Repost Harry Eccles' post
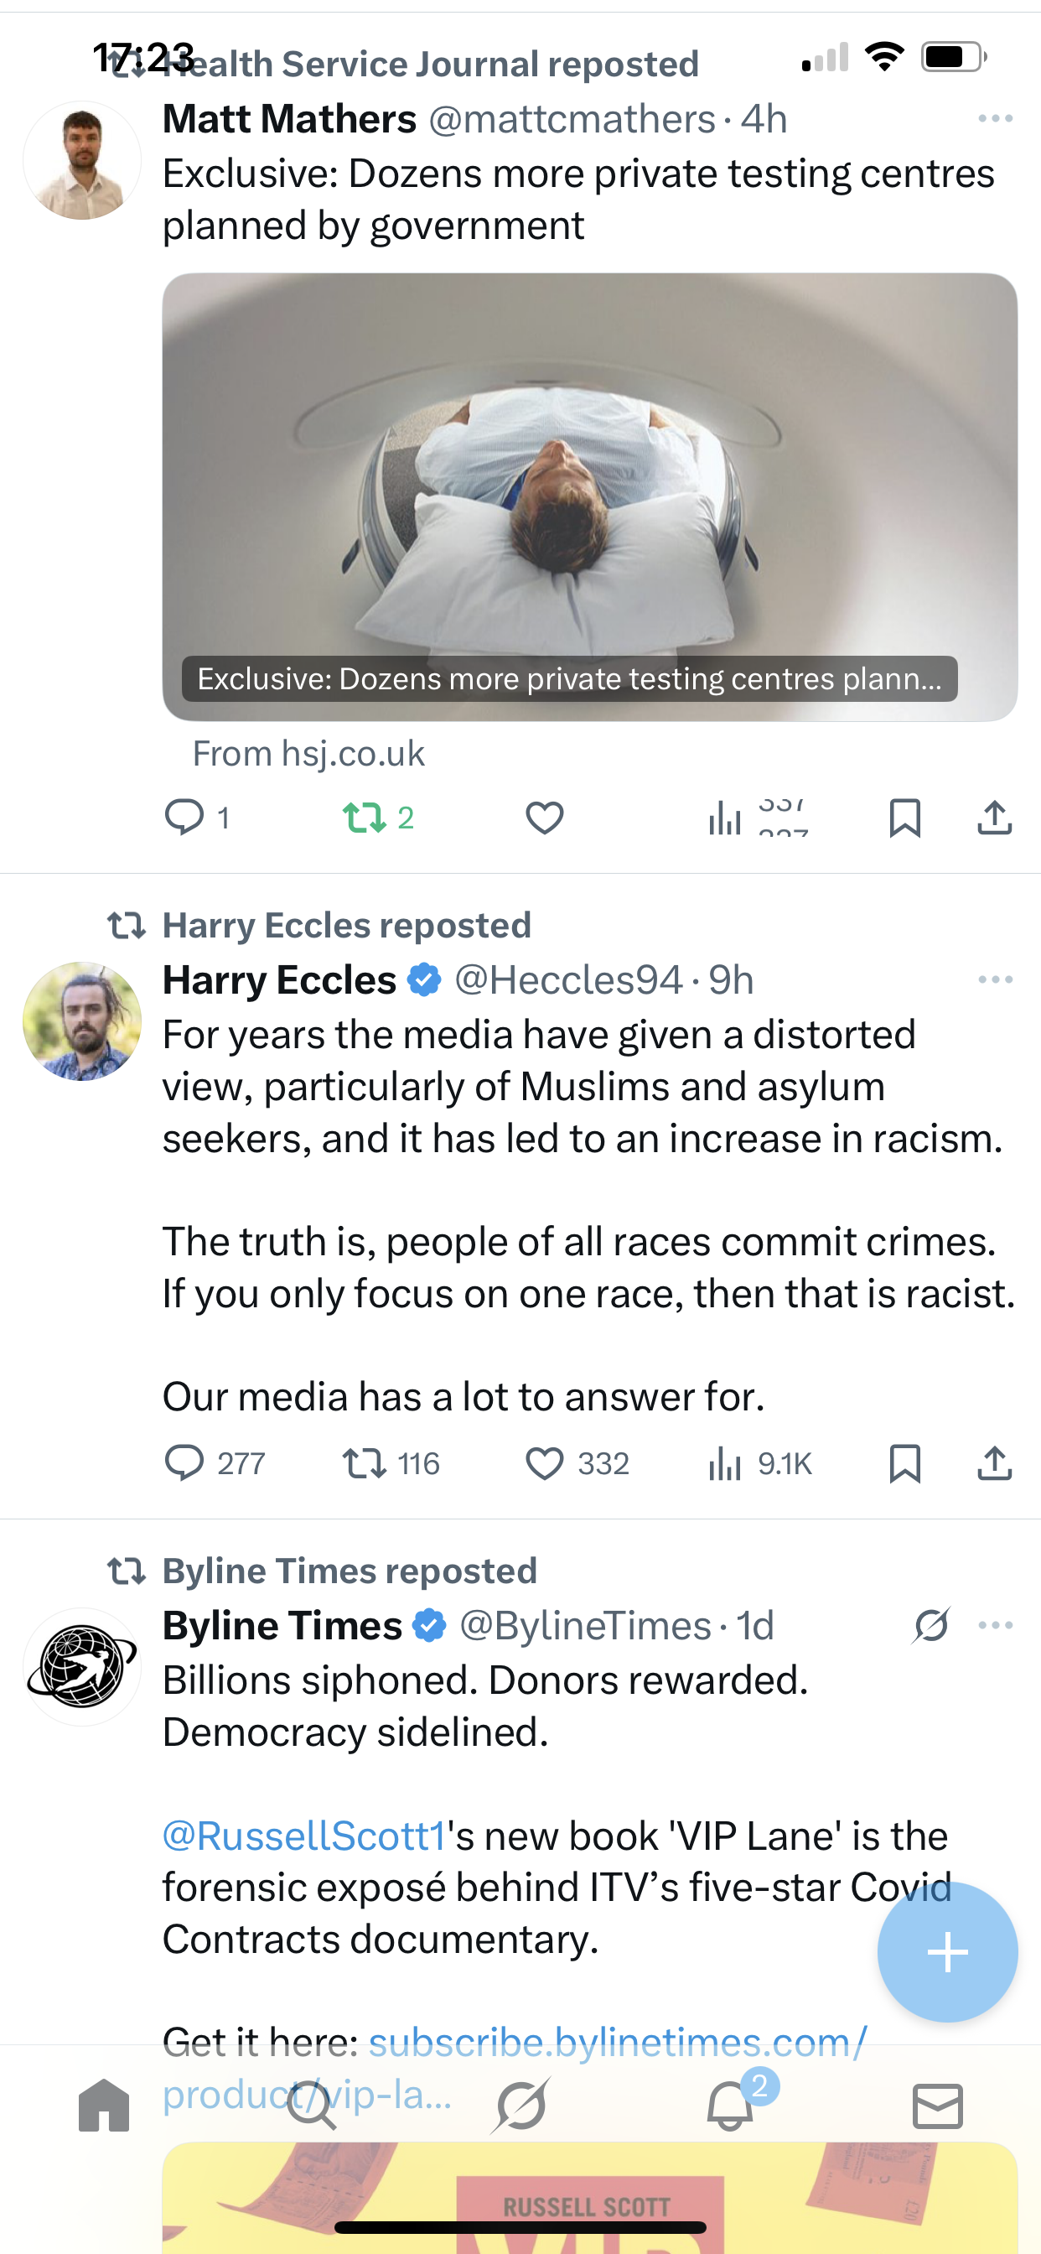The image size is (1041, 2254). click(x=364, y=1463)
